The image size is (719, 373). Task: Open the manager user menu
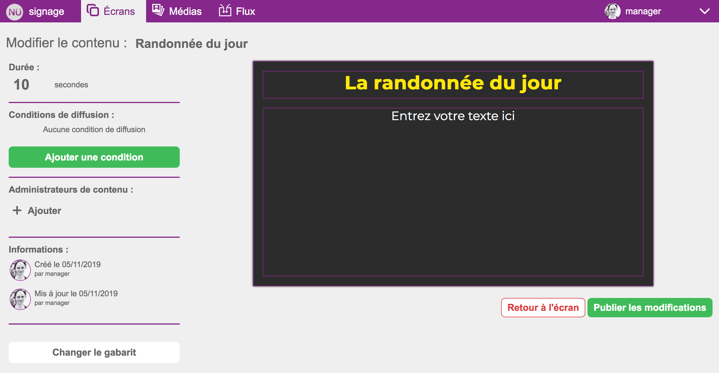[643, 11]
